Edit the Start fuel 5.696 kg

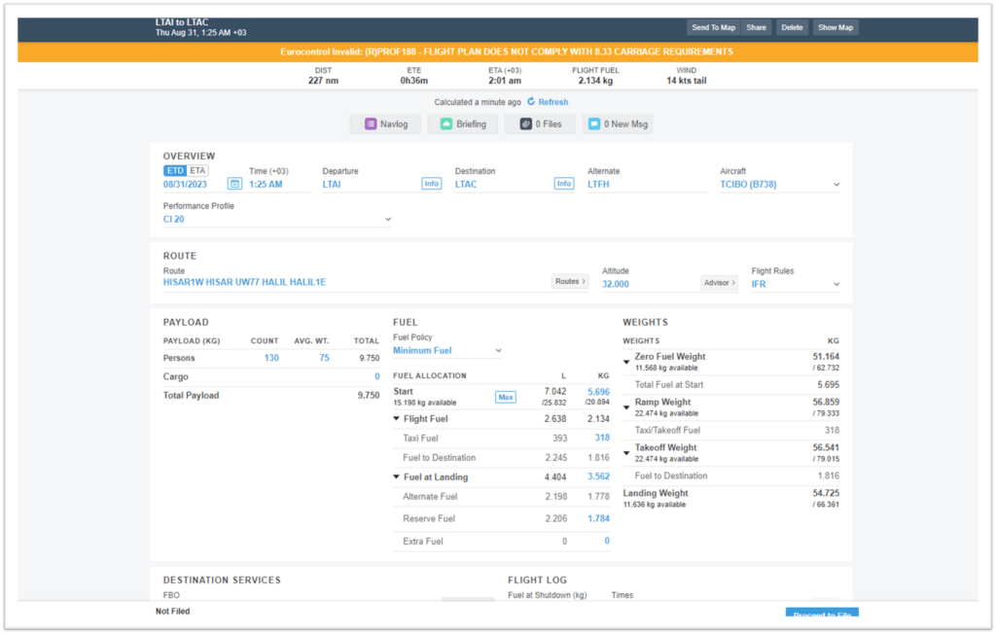598,392
